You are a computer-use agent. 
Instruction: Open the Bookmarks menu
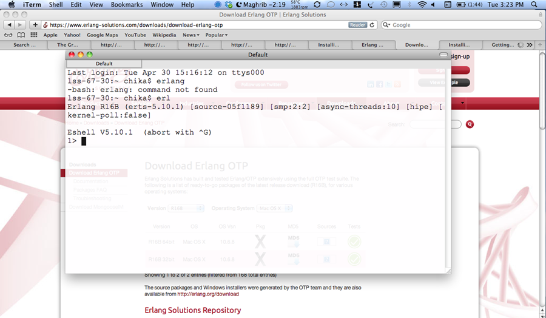127,4
